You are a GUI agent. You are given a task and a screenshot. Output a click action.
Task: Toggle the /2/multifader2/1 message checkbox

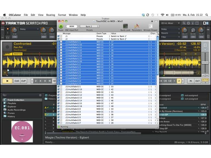point(58,87)
